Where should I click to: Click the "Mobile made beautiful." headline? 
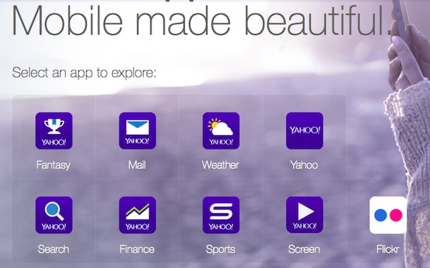[x=202, y=20]
